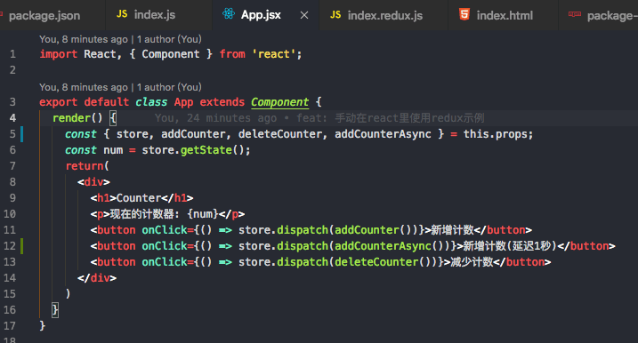The image size is (638, 343).
Task: Click the 'render' method name on line 4
Action: tap(71, 118)
